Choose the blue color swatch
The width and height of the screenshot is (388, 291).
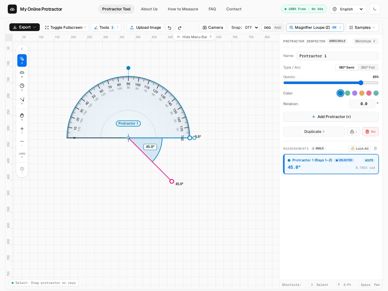tap(340, 93)
